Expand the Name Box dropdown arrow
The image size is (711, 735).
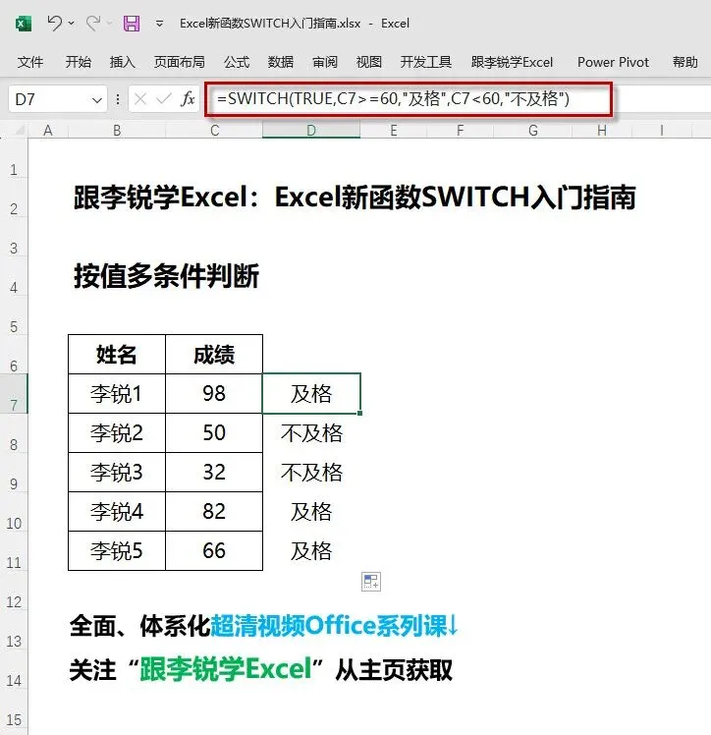(97, 100)
